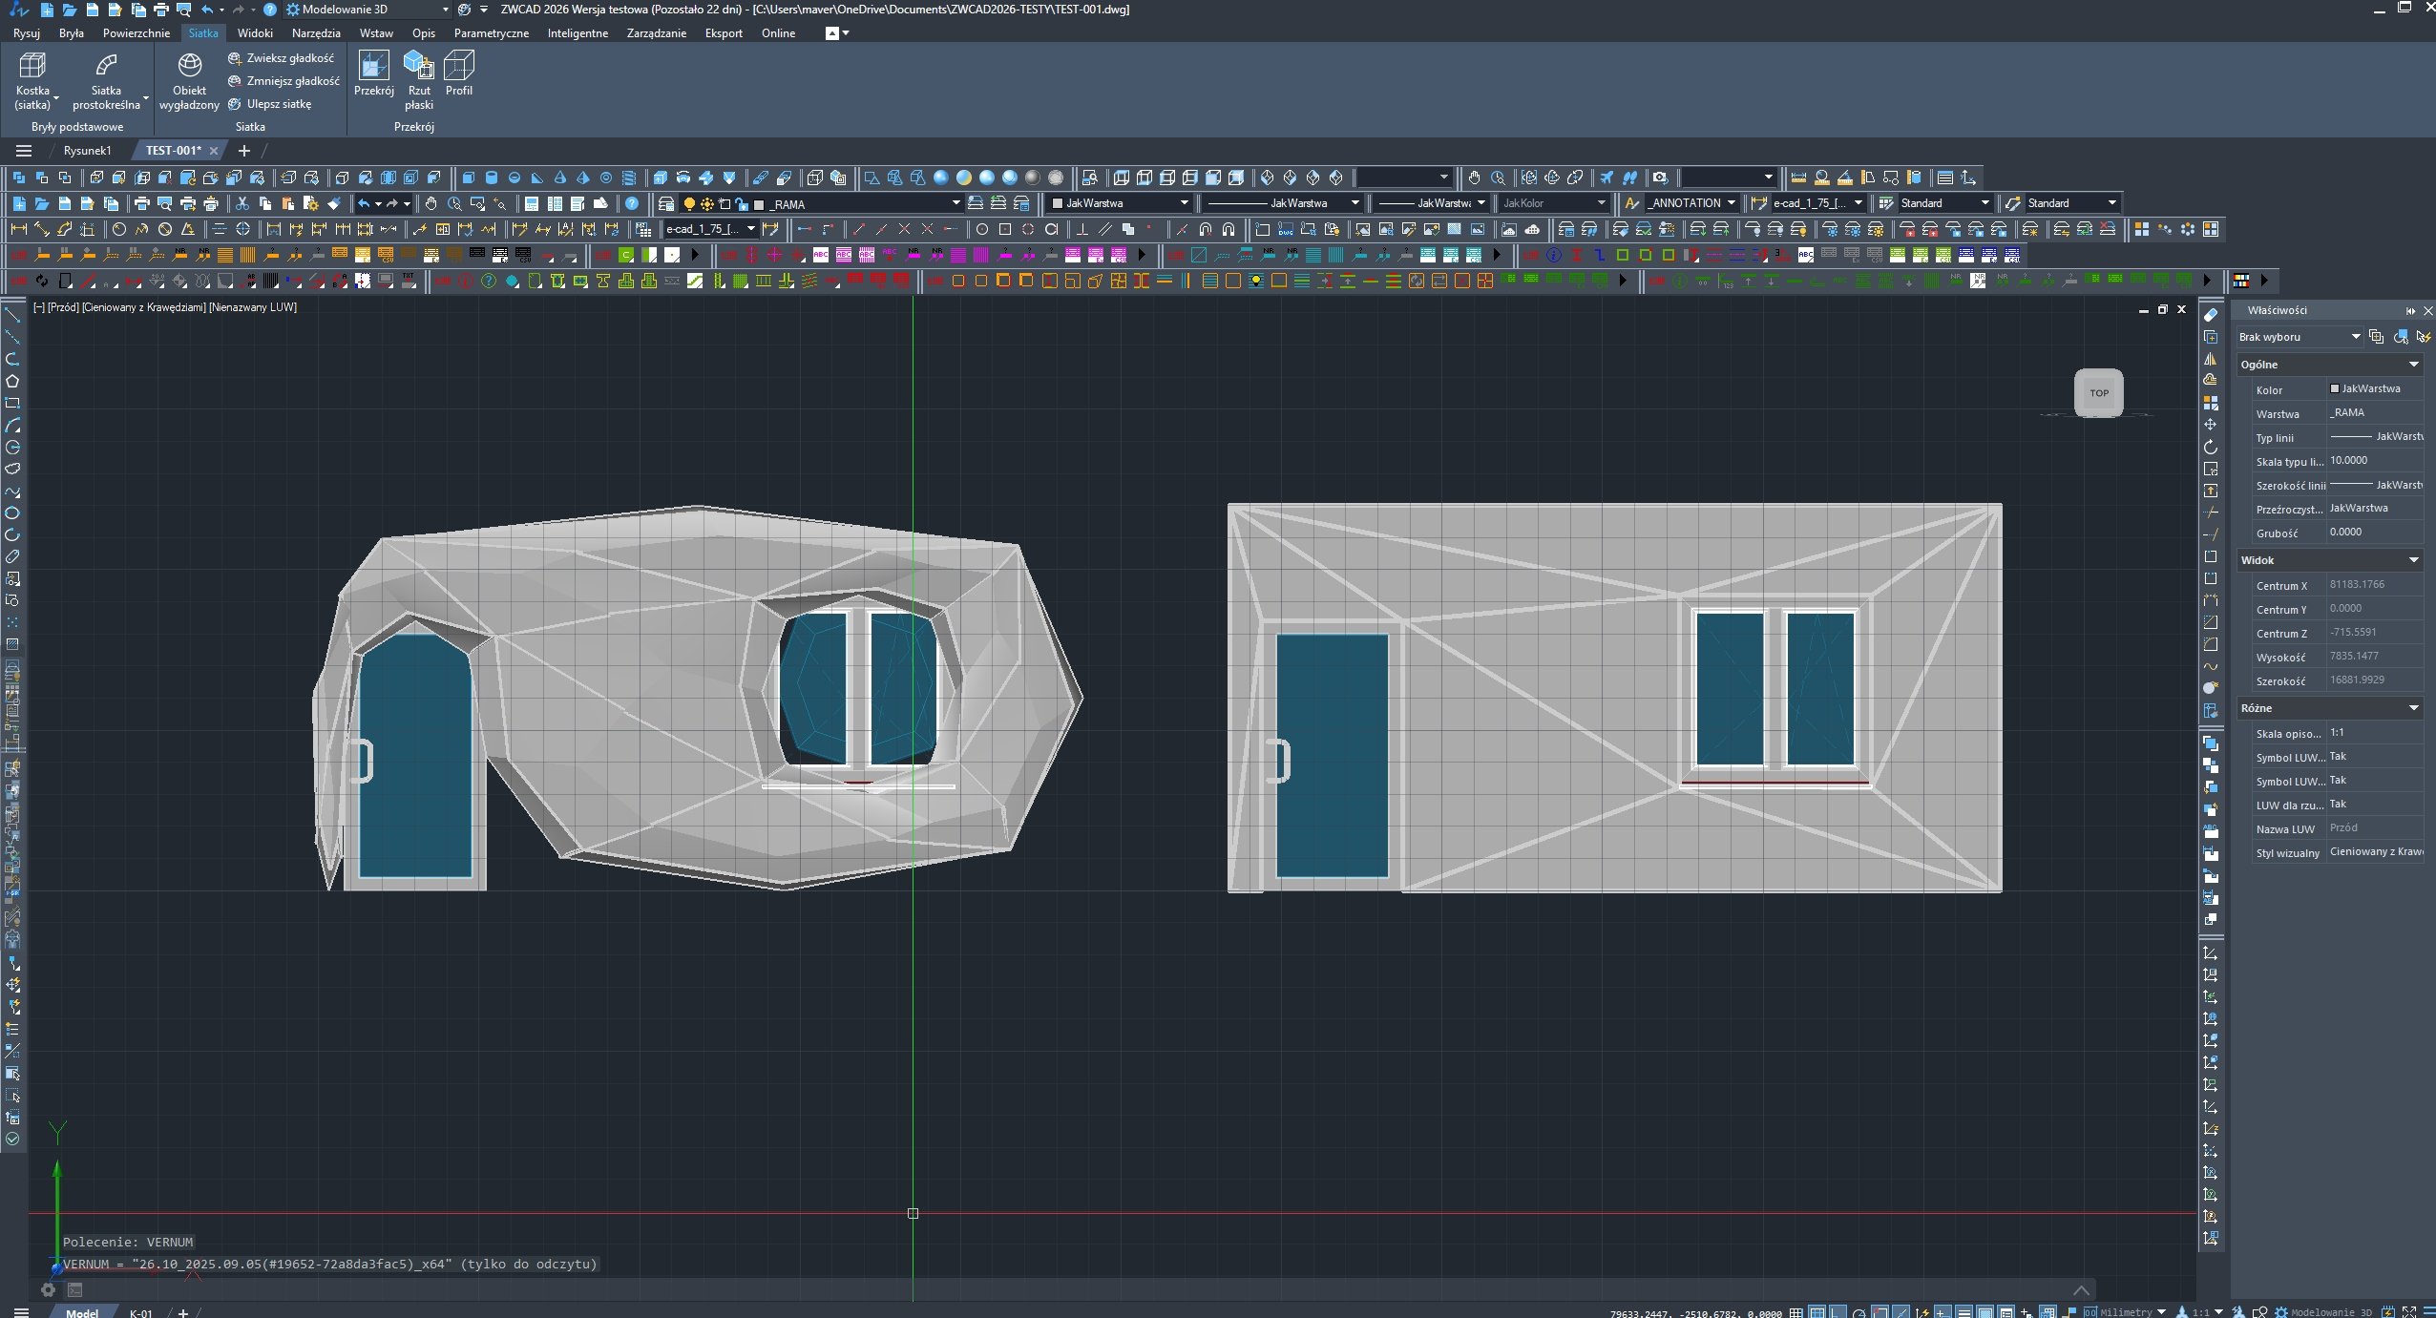Click the TOP face of the view cube
This screenshot has height=1318, width=2436.
tap(2098, 392)
